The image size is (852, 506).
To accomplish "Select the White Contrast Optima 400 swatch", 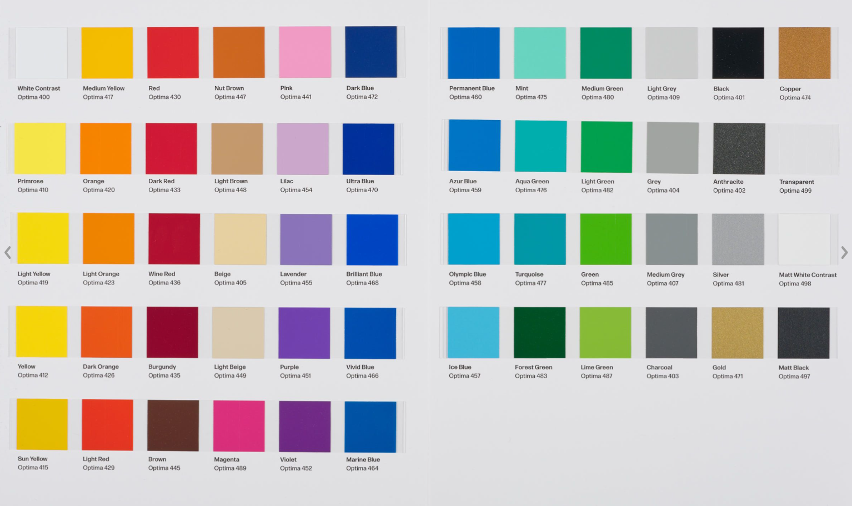I will click(42, 53).
